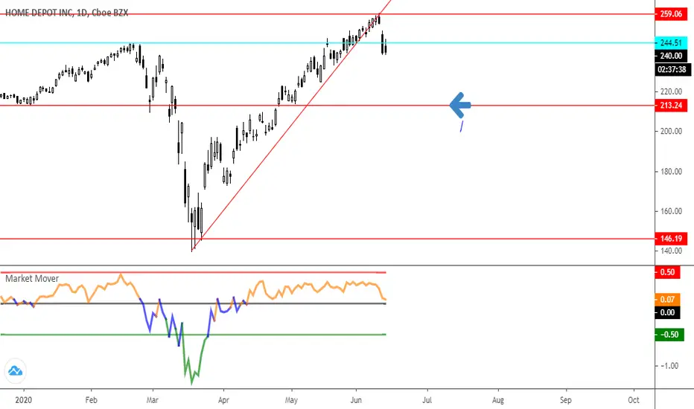Click the Market Mover indicator title

(32, 279)
